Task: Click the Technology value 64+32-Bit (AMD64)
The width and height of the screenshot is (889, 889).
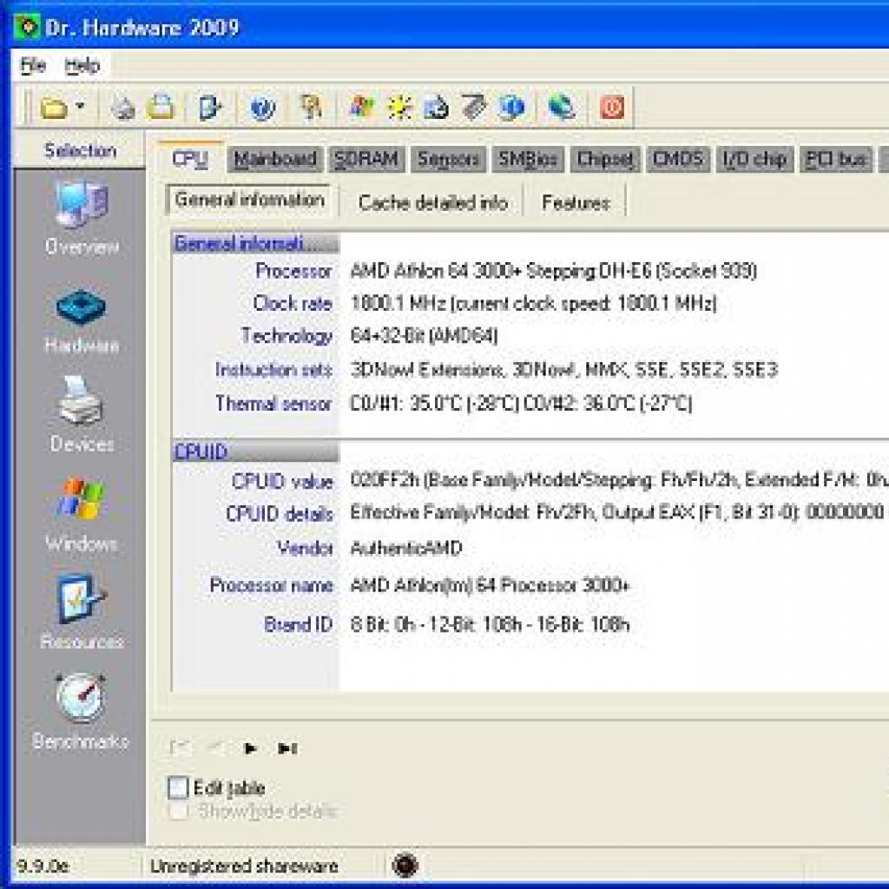Action: [424, 336]
